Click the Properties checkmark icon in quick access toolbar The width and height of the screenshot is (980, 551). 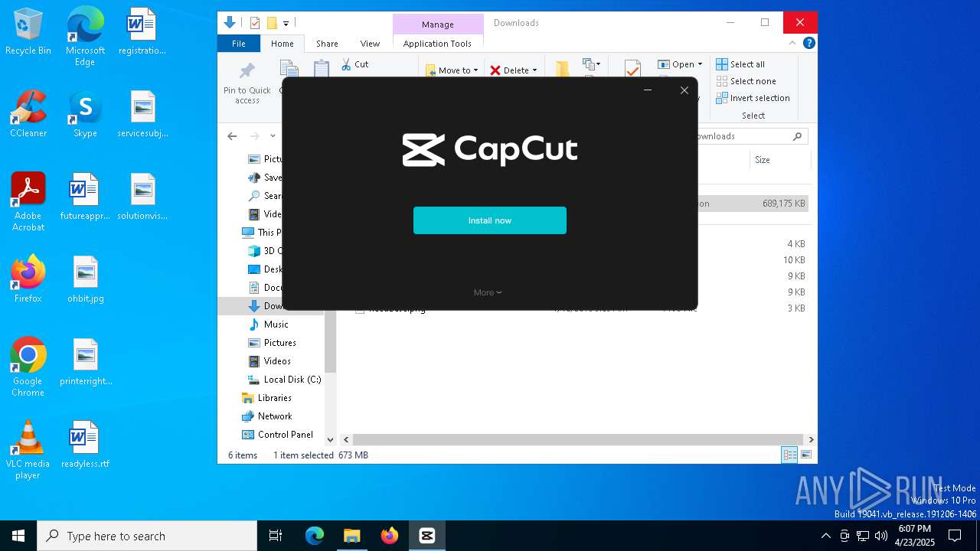(255, 23)
